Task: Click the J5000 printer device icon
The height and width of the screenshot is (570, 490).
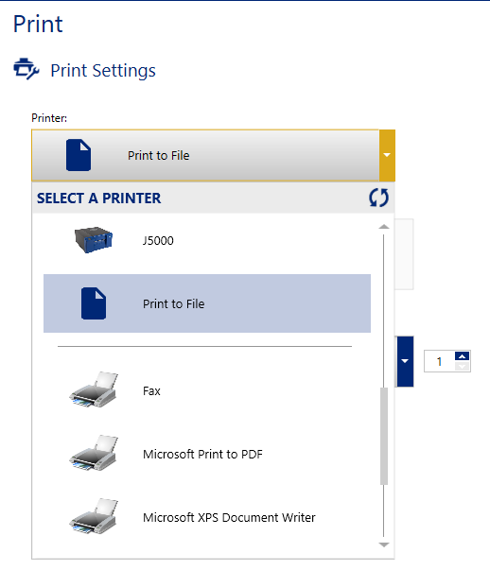Action: click(x=94, y=240)
